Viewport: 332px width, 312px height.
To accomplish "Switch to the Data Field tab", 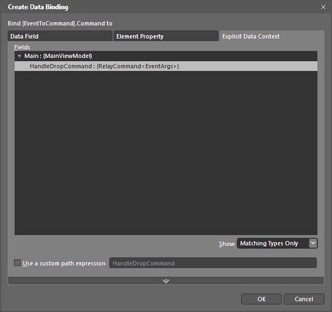I will (60, 36).
